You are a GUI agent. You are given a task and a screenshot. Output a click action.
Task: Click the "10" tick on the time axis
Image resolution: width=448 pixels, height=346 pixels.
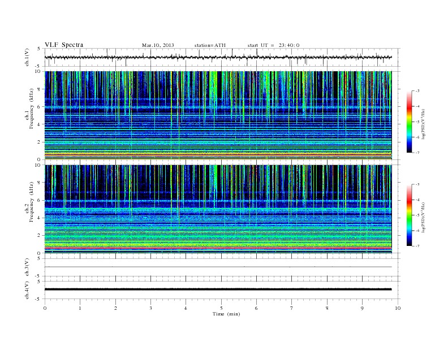(x=398, y=308)
